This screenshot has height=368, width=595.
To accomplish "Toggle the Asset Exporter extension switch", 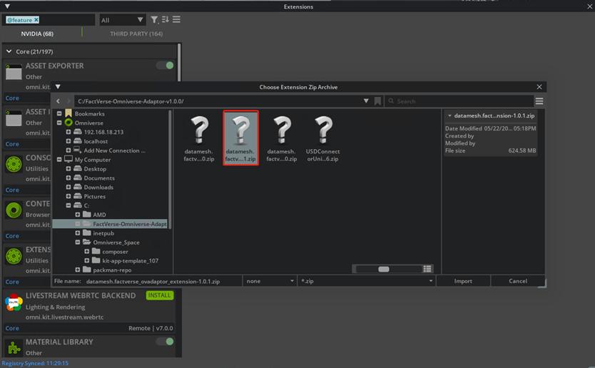I will pyautogui.click(x=165, y=66).
